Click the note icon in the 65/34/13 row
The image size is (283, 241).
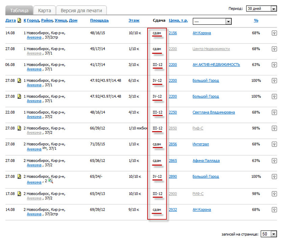(19, 194)
